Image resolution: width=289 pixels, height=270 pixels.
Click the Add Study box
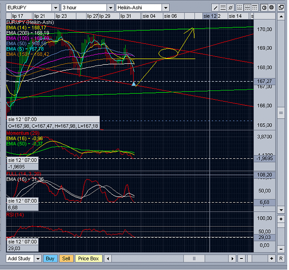click(x=20, y=258)
